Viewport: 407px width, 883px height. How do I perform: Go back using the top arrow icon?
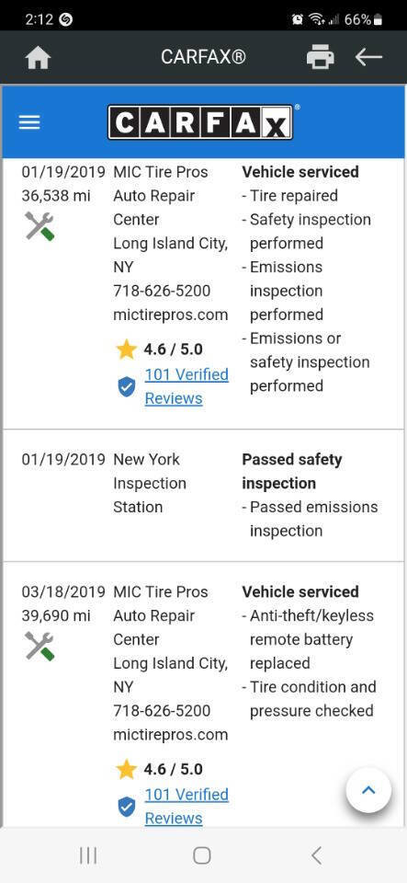(x=368, y=57)
